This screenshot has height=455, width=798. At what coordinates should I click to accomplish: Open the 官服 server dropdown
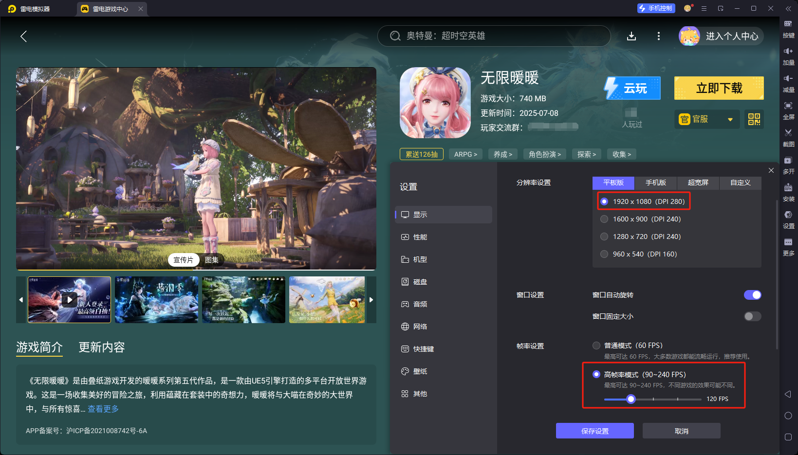click(707, 119)
